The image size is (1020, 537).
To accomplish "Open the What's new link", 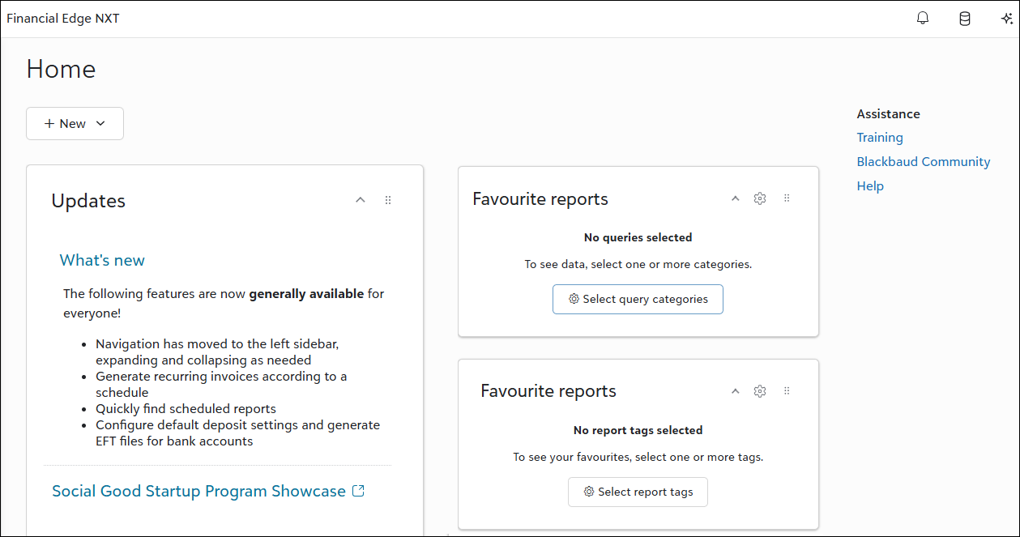I will [102, 260].
